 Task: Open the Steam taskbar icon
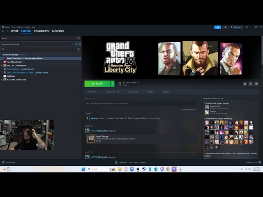(144, 169)
